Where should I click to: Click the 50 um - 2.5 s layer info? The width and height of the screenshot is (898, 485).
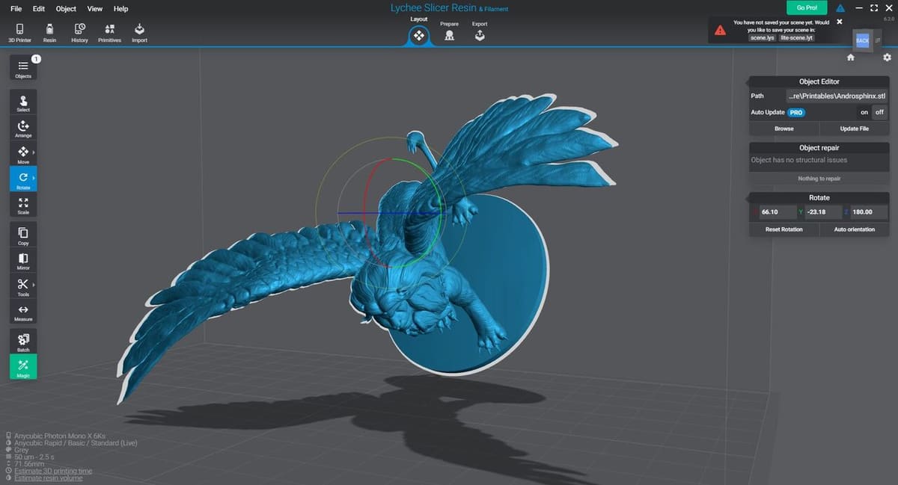(x=34, y=457)
